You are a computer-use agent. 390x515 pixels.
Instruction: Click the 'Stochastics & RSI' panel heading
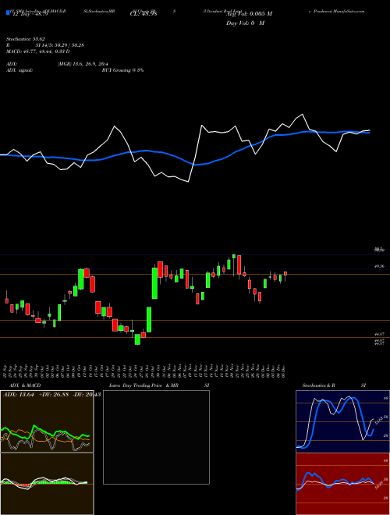[x=334, y=385]
